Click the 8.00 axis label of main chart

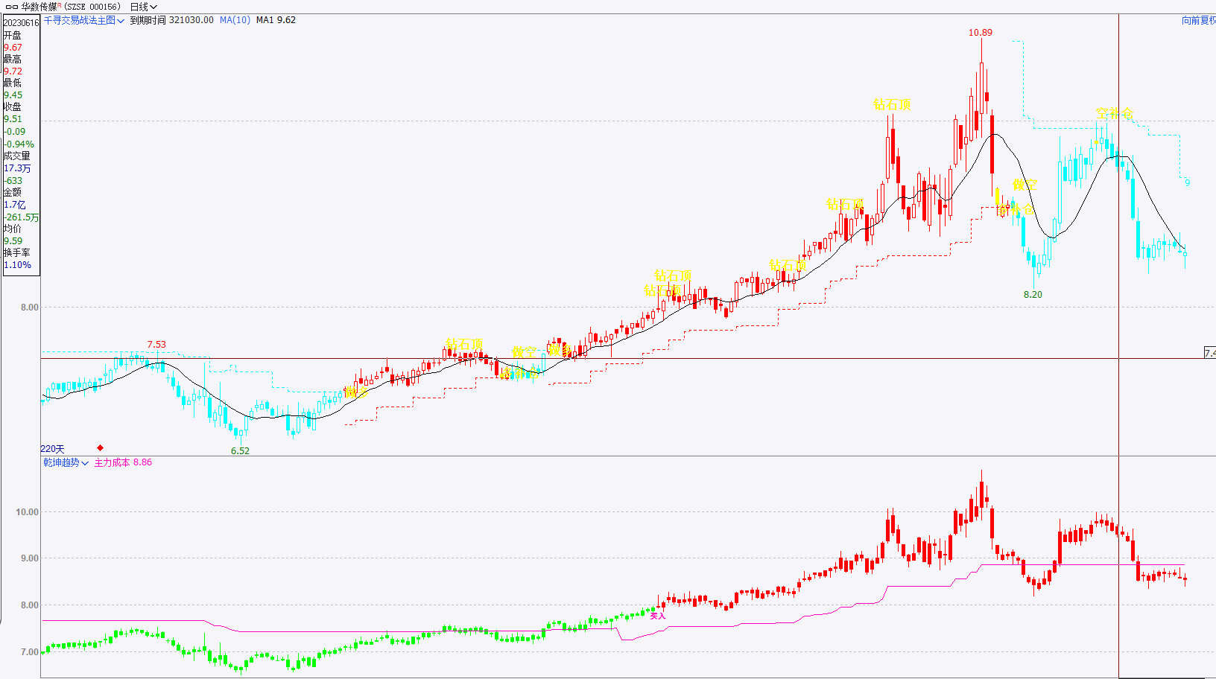tap(29, 307)
